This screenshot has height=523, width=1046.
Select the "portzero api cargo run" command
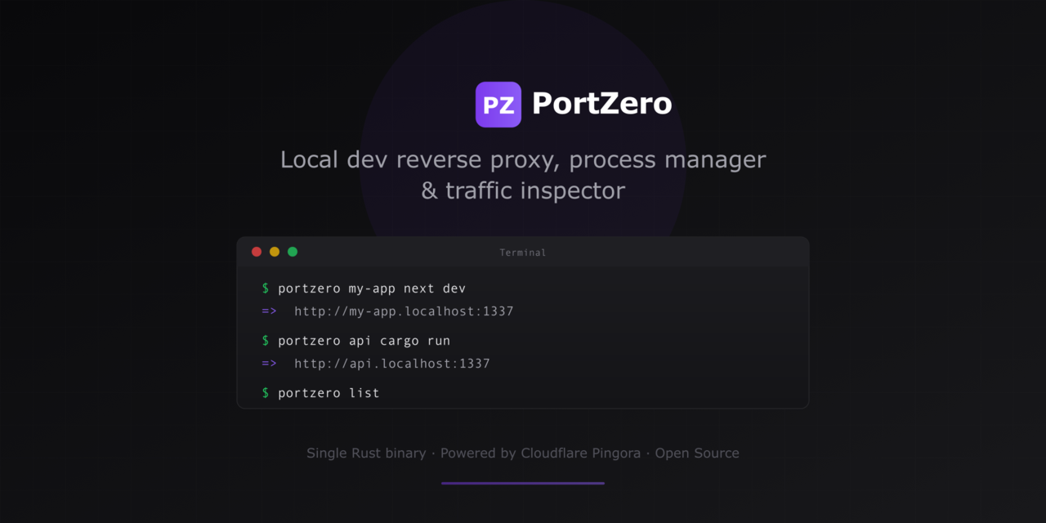pos(364,341)
